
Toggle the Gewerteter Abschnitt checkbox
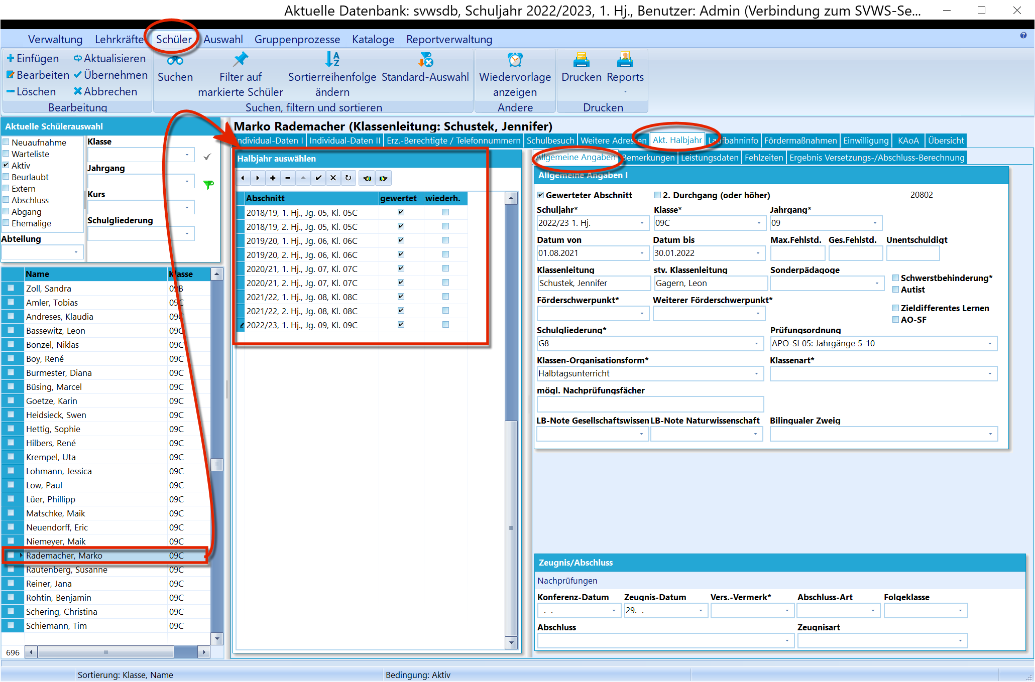click(541, 195)
